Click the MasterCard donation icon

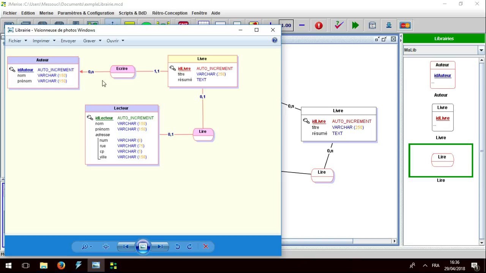pos(405,25)
